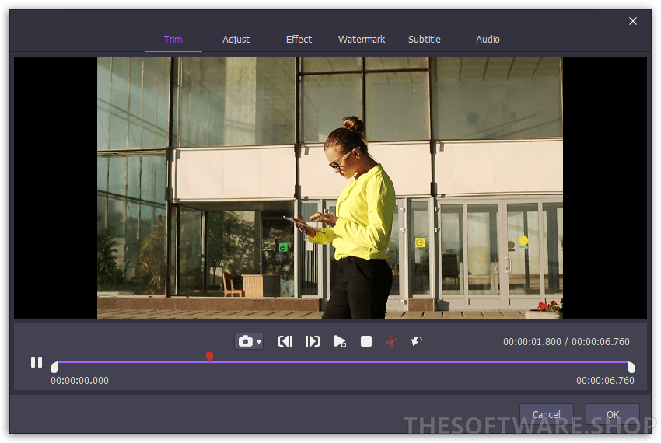This screenshot has height=443, width=661.
Task: Click the play segment icon
Action: (340, 341)
